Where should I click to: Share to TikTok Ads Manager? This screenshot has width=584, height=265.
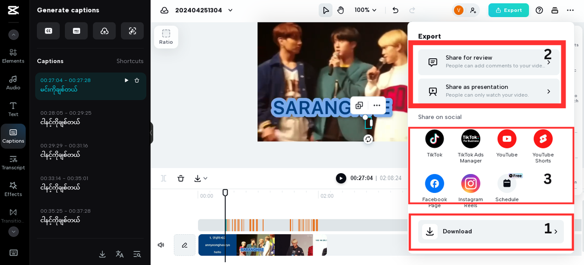[470, 147]
